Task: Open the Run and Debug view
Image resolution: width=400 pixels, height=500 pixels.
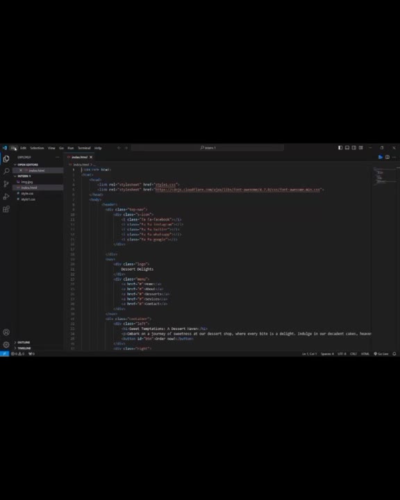Action: coord(6,197)
